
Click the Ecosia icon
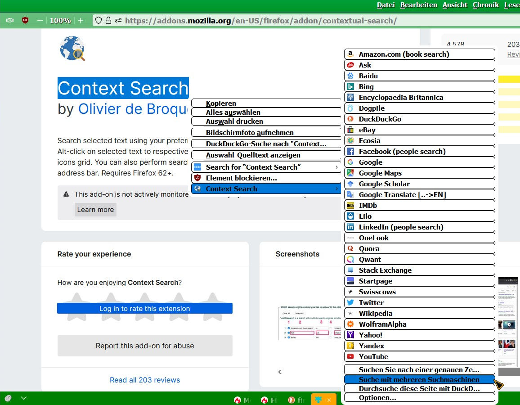tap(350, 141)
